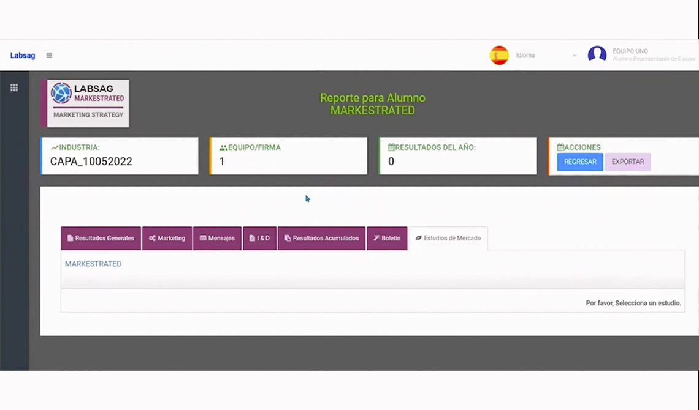Toggle the hamburger menu icon
Image resolution: width=699 pixels, height=410 pixels.
(49, 55)
